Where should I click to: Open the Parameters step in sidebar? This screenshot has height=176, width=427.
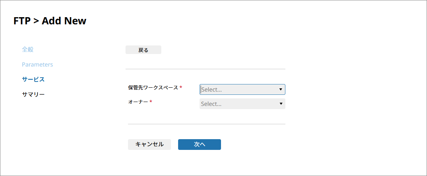[37, 64]
